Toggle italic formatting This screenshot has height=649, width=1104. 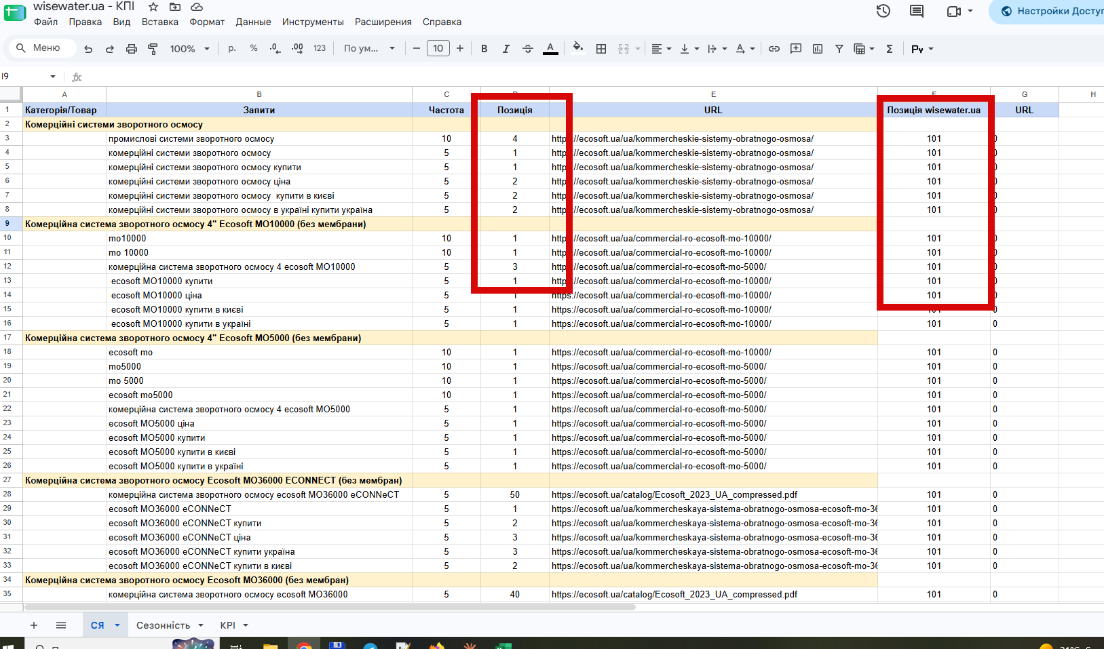pos(506,49)
